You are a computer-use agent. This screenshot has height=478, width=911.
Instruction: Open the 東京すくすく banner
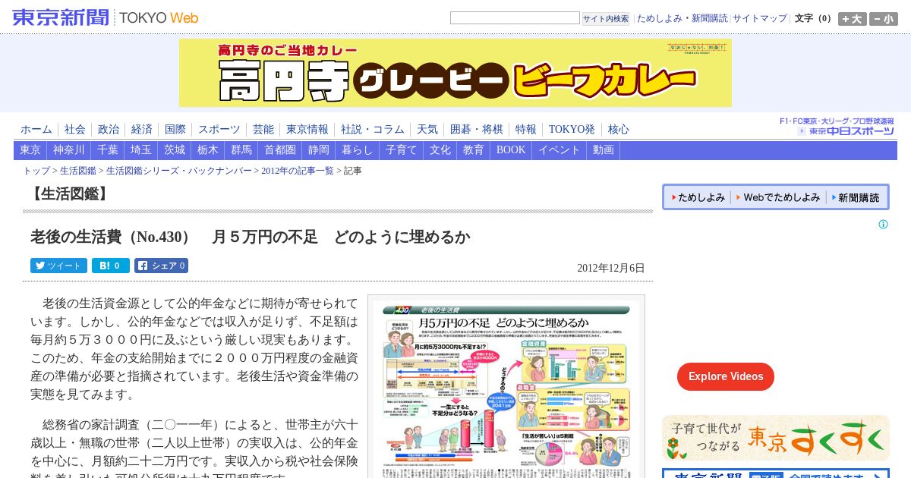[x=776, y=438]
